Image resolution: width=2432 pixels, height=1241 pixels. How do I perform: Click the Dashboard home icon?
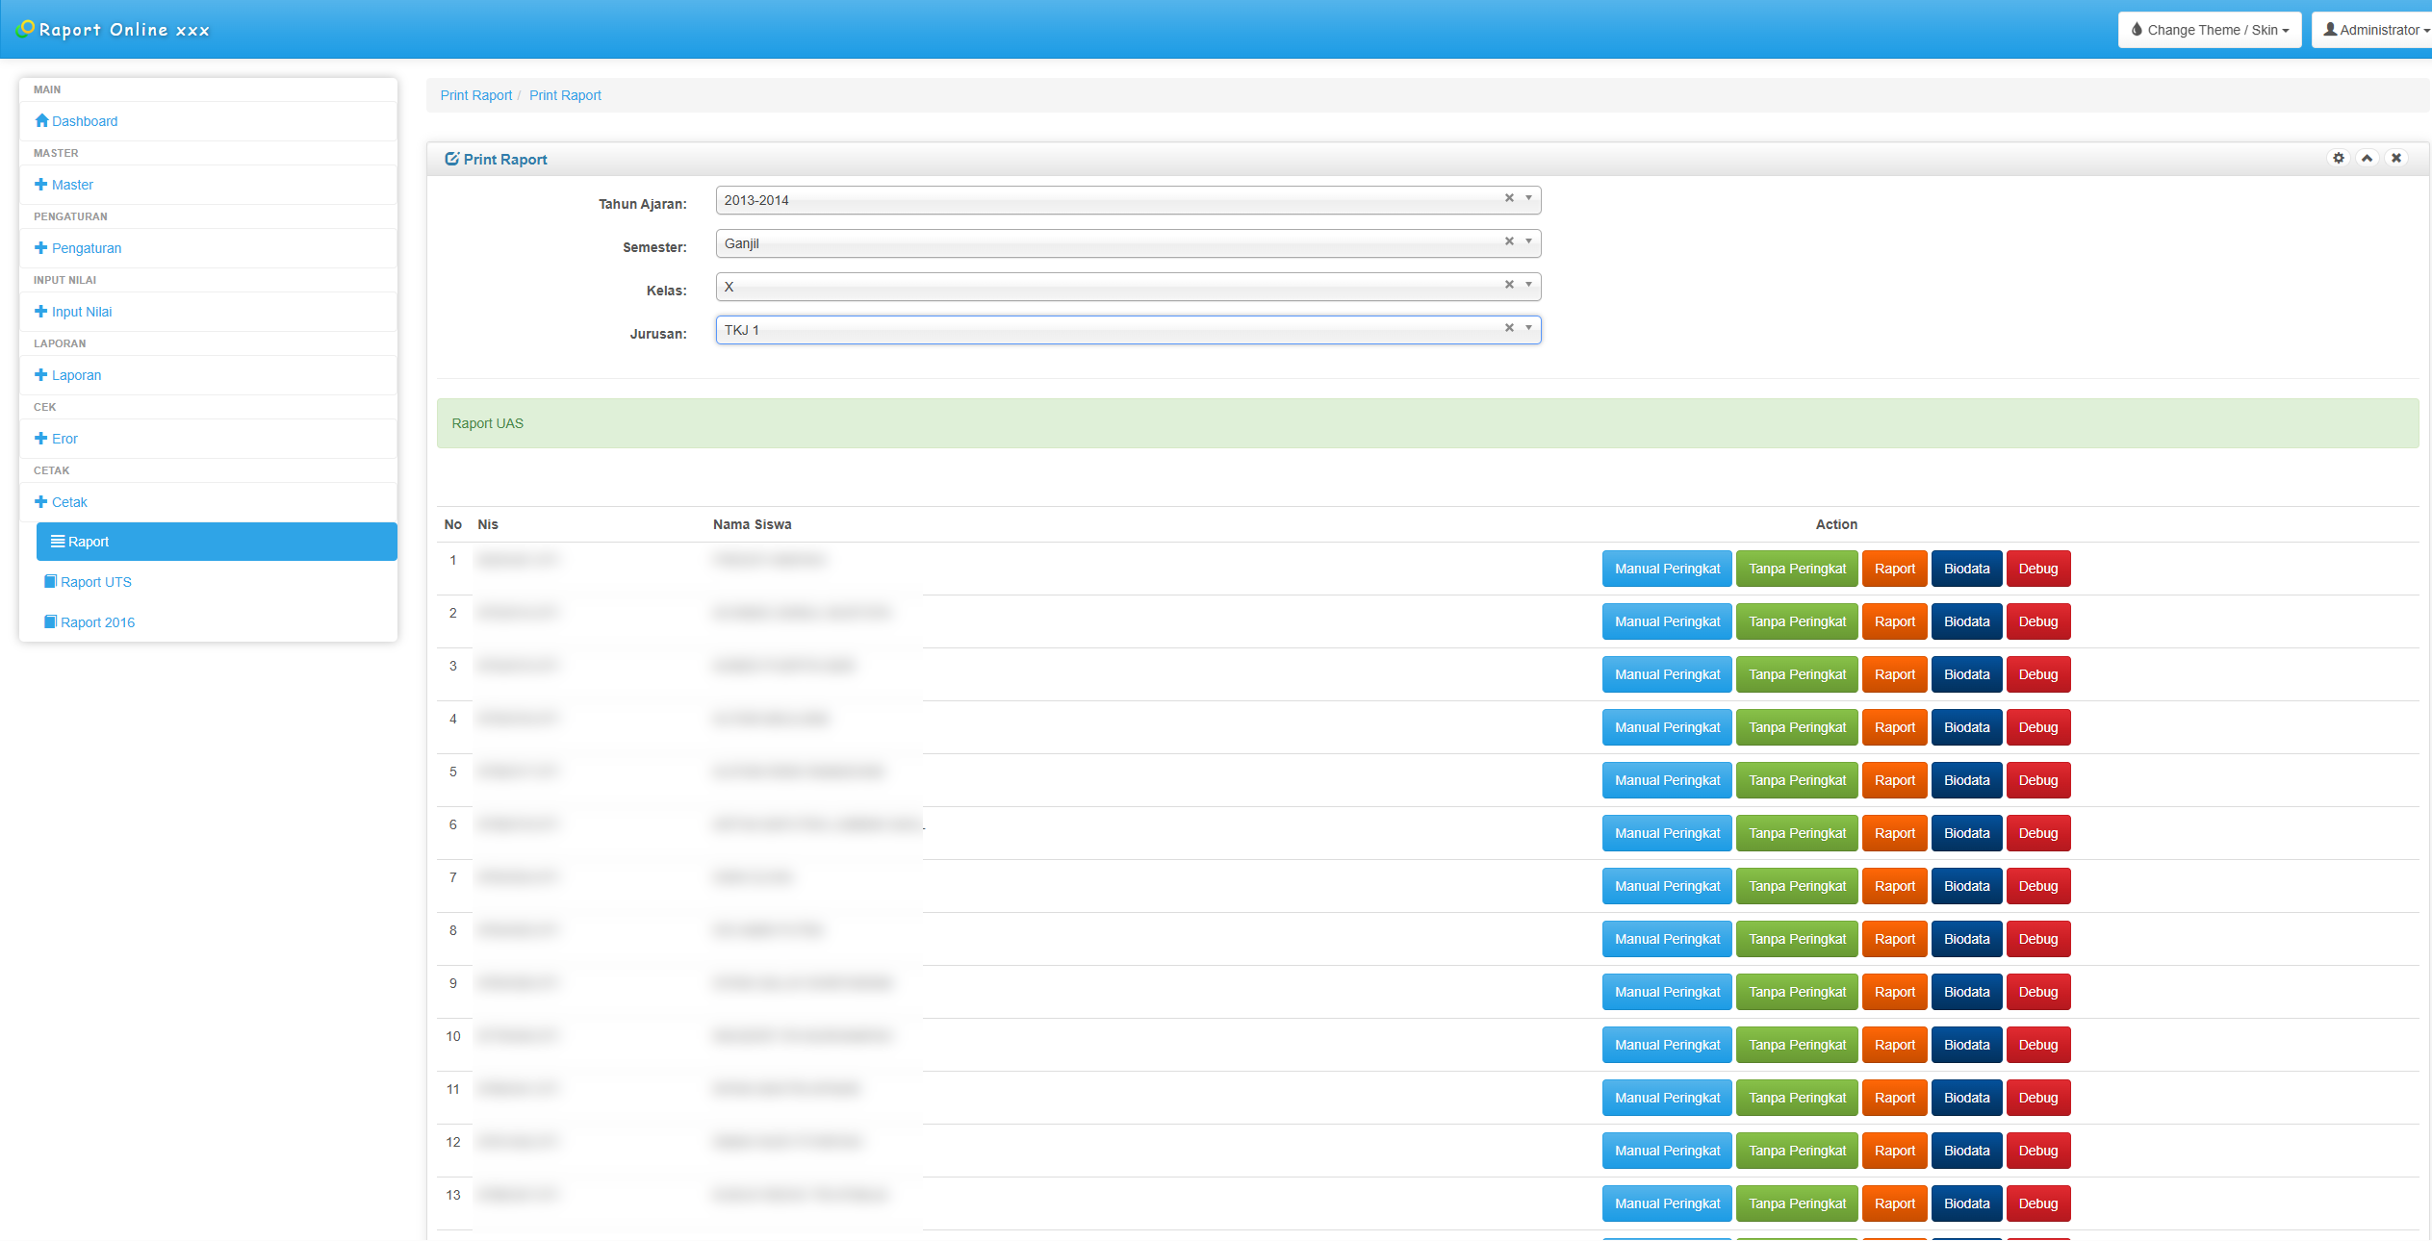pos(42,121)
